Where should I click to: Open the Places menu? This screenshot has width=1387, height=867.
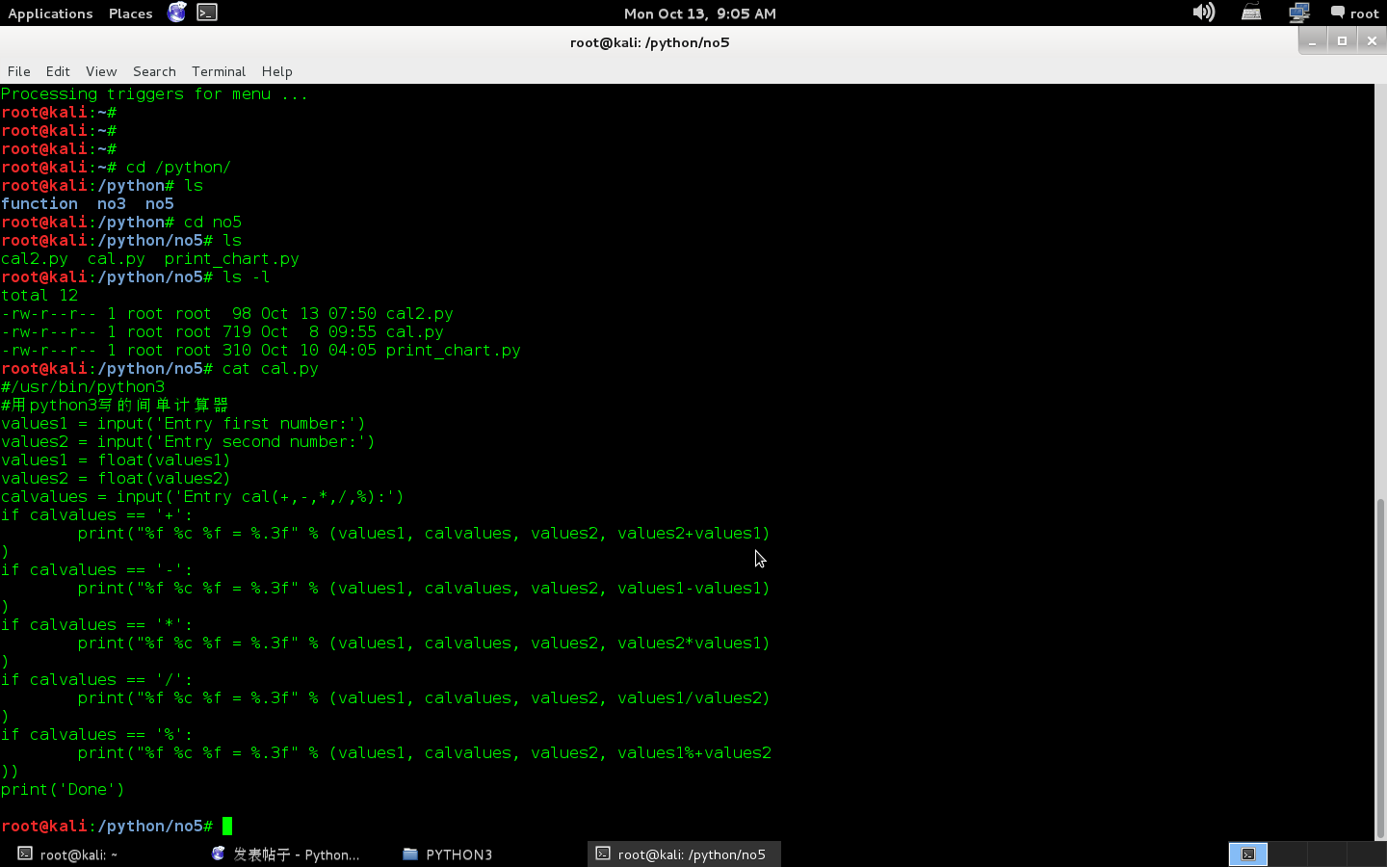click(x=130, y=13)
